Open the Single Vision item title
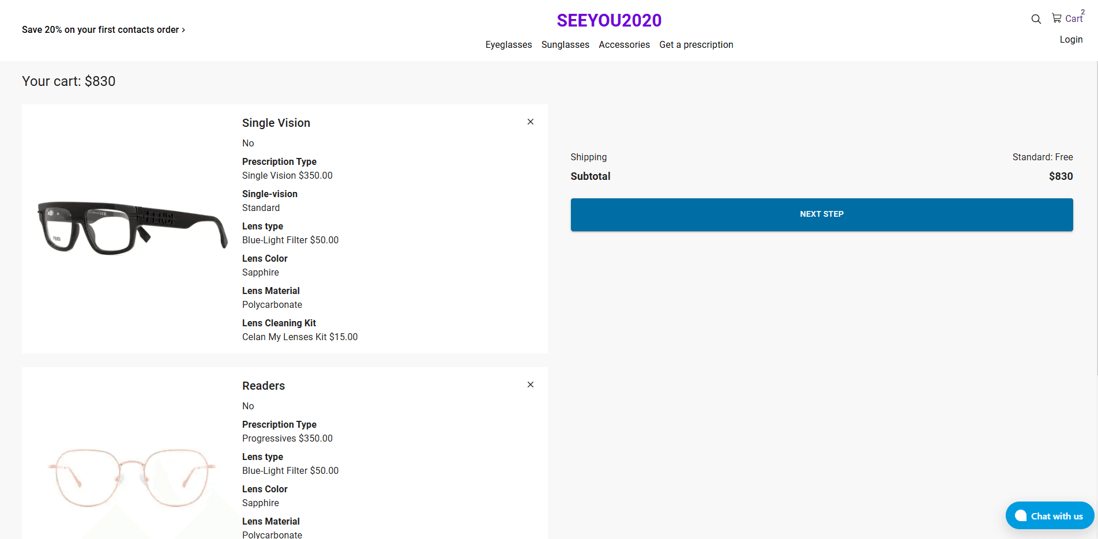1098x539 pixels. pos(276,123)
